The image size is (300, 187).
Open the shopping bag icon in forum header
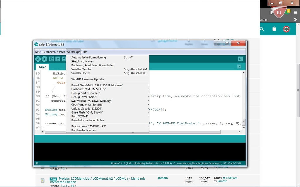click(274, 29)
